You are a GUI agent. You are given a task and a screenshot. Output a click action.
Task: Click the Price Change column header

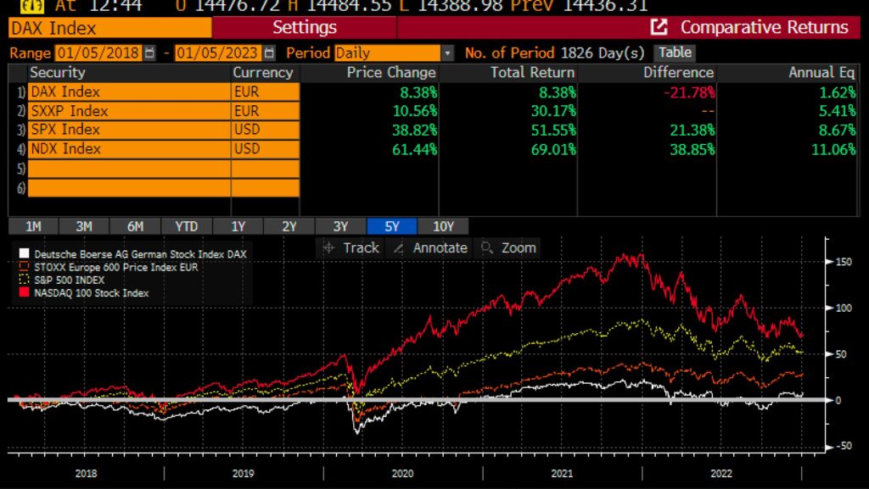(391, 73)
